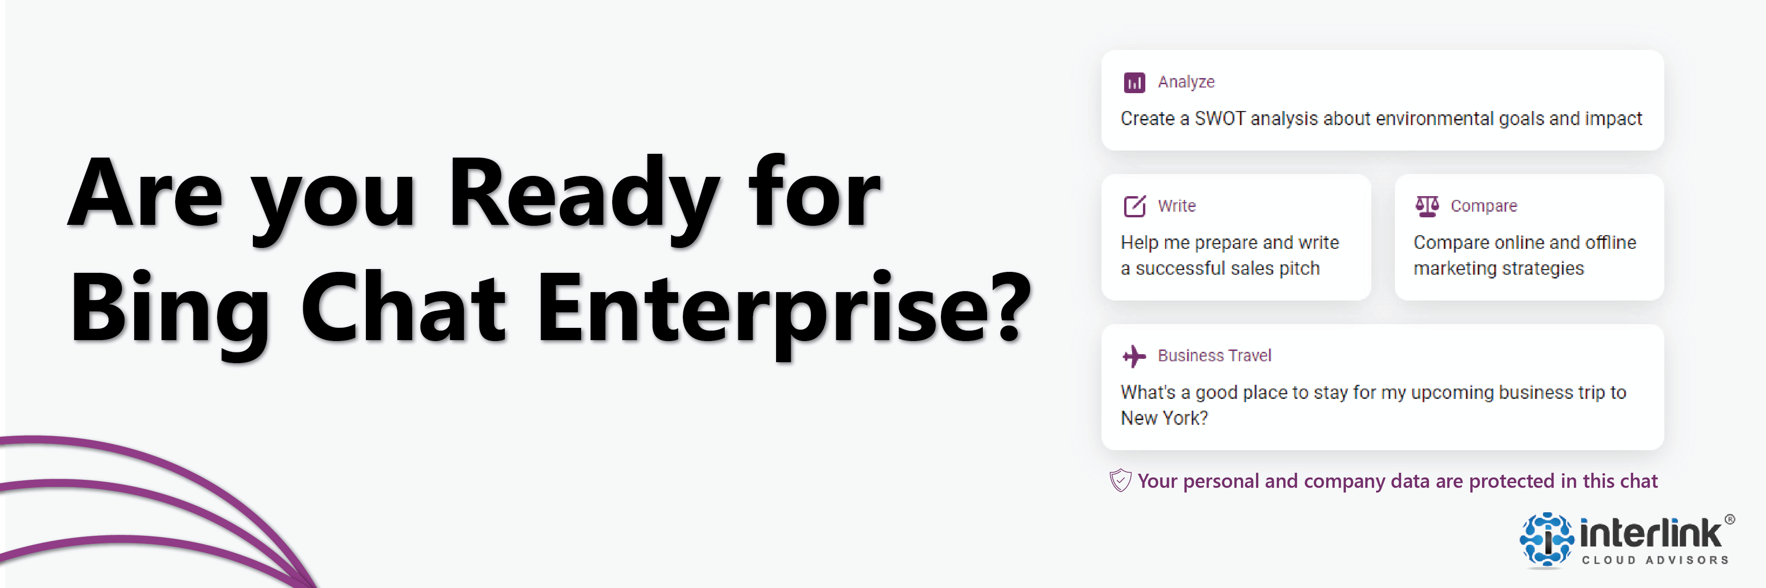The width and height of the screenshot is (1766, 588).
Task: Click the Analyze bar chart icon
Action: 1134,83
